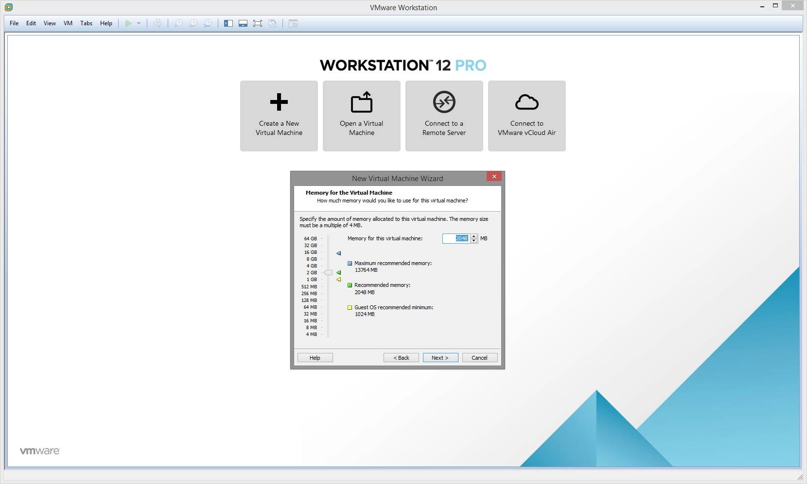This screenshot has width=807, height=484.
Task: Click the console view icon in toolbar
Action: [293, 23]
